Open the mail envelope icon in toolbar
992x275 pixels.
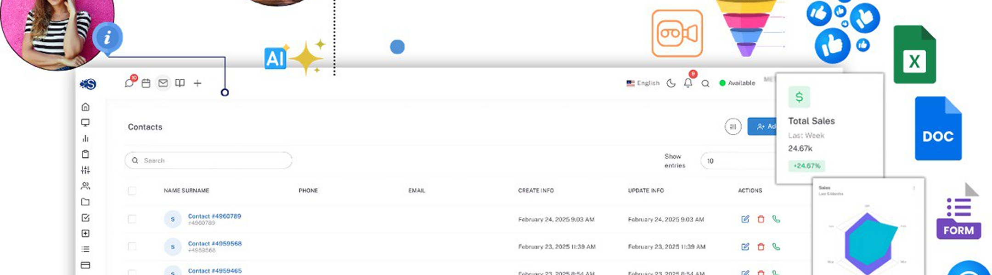(x=163, y=83)
